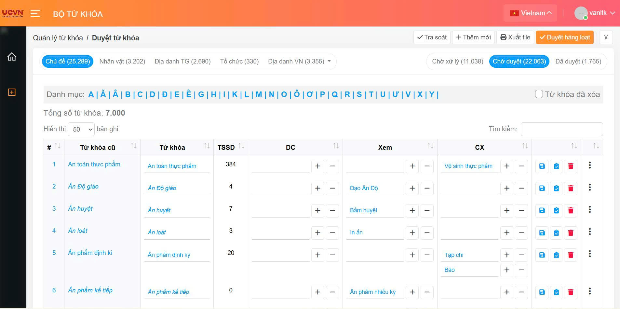Open more options for An toàn thực phẩm row

590,165
